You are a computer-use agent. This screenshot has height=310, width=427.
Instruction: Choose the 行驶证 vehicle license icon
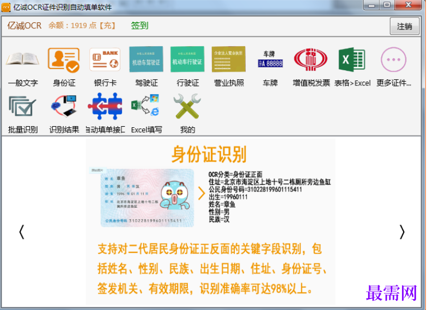tap(187, 59)
